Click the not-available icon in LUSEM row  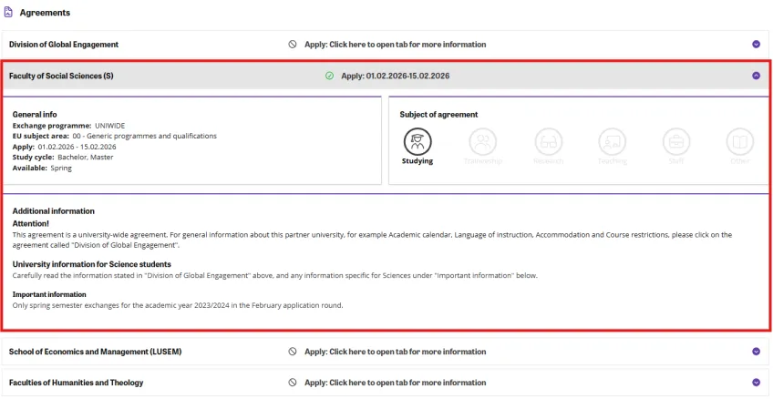(x=293, y=352)
